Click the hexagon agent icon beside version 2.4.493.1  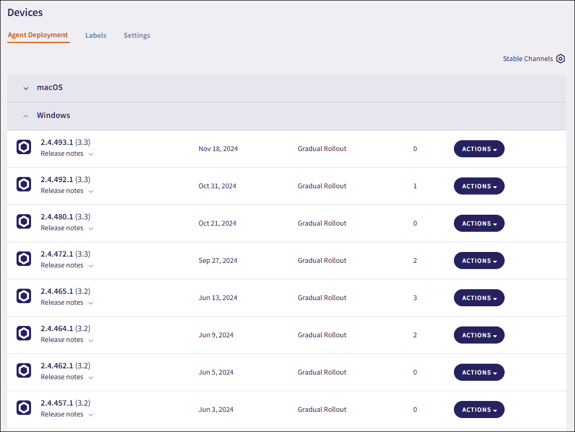pyautogui.click(x=24, y=147)
